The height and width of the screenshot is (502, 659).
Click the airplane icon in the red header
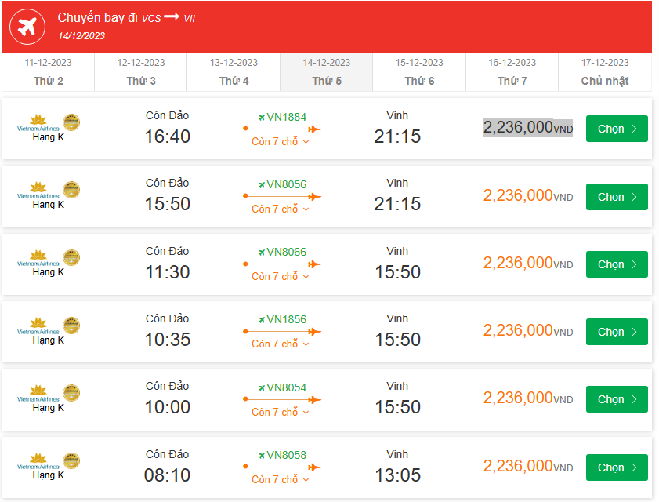point(27,27)
